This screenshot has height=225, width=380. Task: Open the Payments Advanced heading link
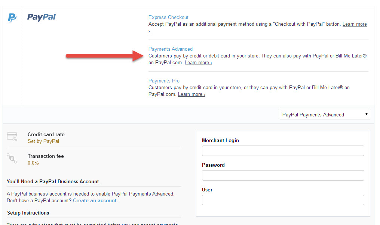(171, 49)
